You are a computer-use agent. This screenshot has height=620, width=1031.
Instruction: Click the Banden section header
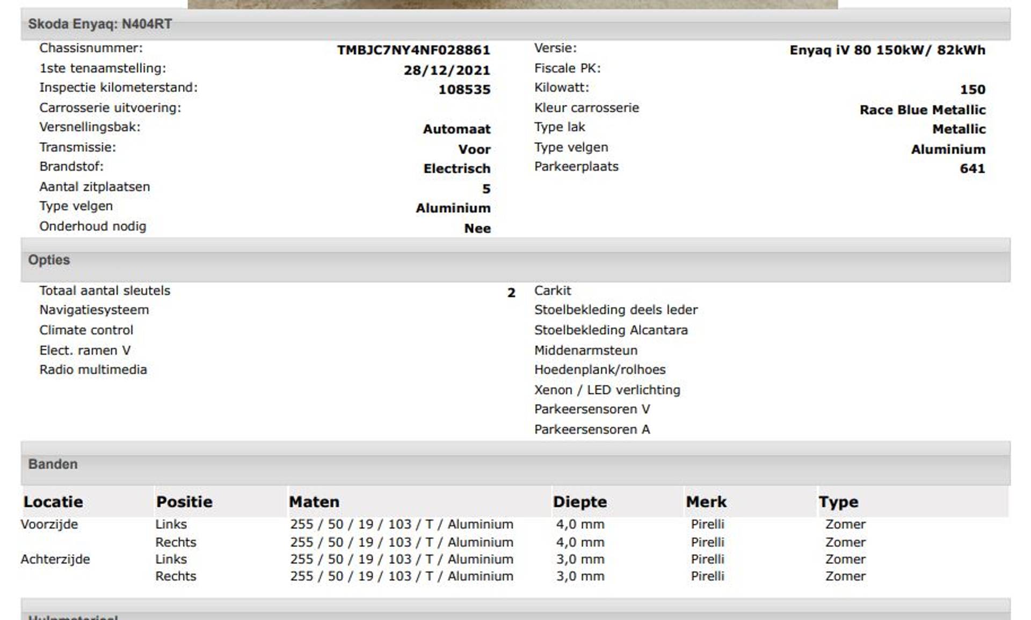tap(53, 464)
